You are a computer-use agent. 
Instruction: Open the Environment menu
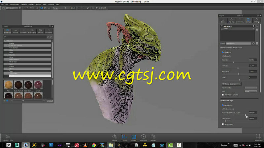pos(15,5)
